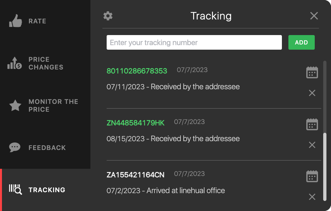This screenshot has width=331, height=211.
Task: Click calendar icon for ZN448584179HK
Action: pos(312,124)
